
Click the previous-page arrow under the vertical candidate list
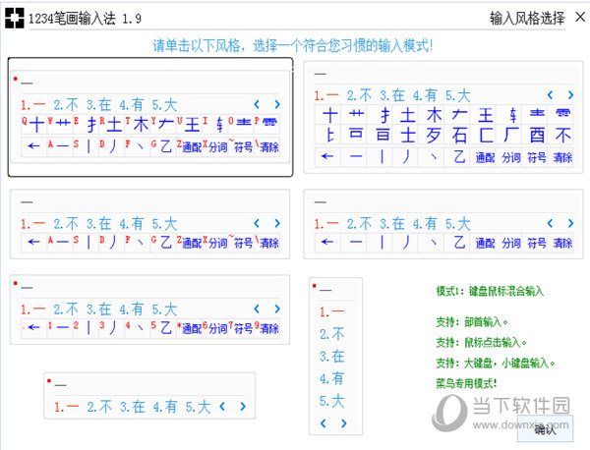pos(324,423)
